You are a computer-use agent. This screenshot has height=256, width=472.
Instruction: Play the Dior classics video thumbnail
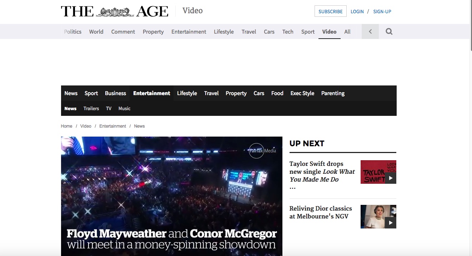point(378,217)
